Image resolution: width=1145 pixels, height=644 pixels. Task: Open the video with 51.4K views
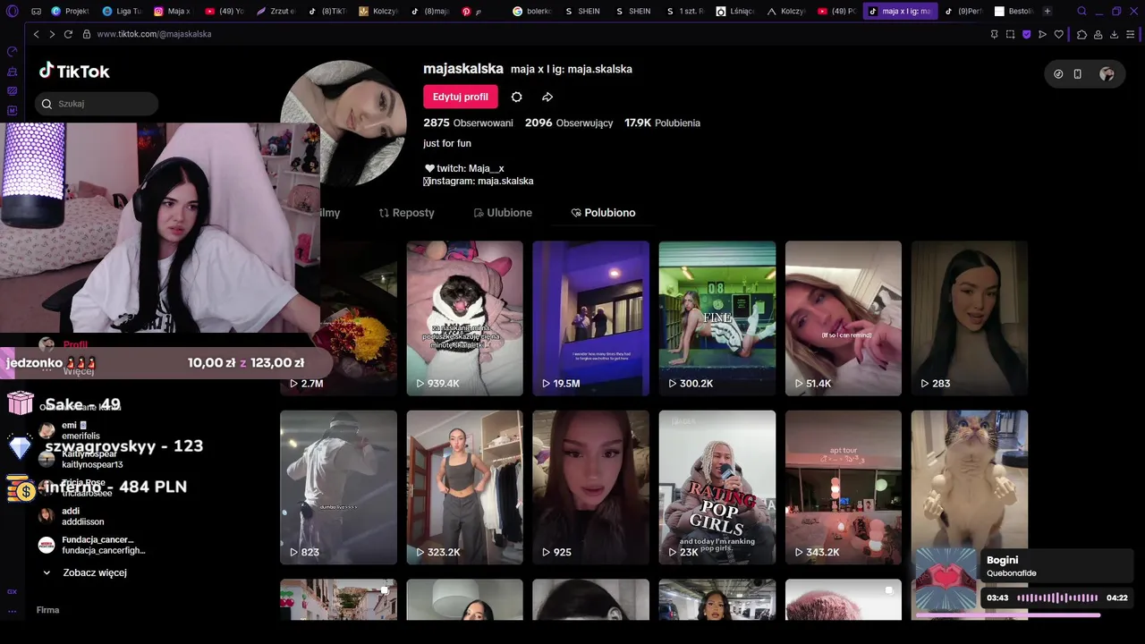point(844,318)
